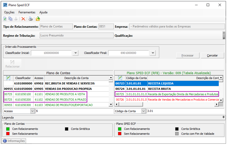The width and height of the screenshot is (227, 145).
Task: Click green Com Relacionamento swatch under Plano SPED ECF
Action: [120, 129]
